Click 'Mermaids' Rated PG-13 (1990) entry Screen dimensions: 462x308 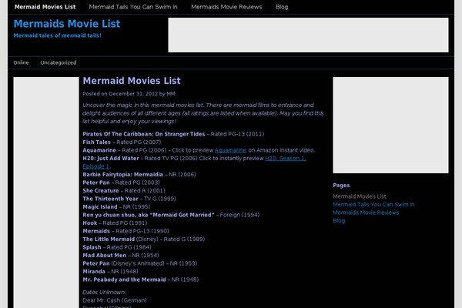point(126,231)
